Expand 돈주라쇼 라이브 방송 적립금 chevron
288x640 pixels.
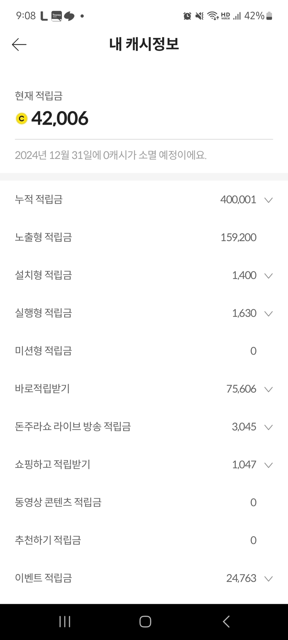pyautogui.click(x=268, y=427)
